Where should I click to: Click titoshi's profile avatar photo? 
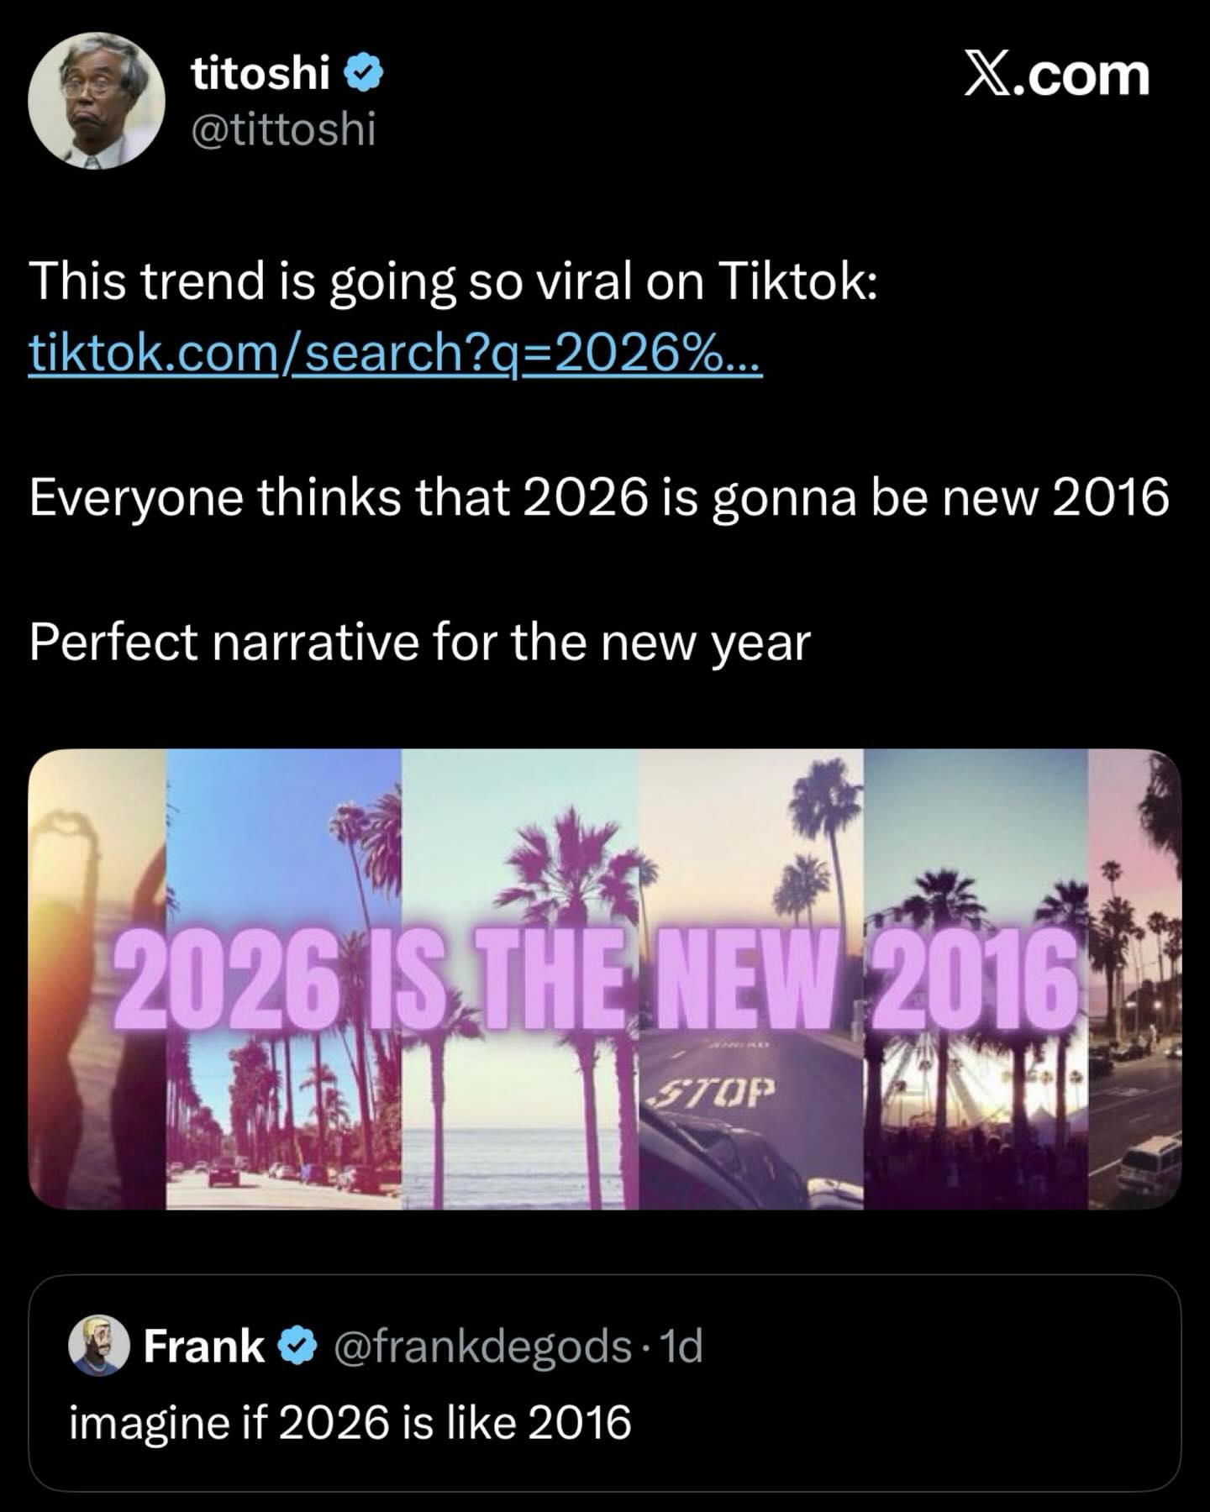[x=95, y=101]
